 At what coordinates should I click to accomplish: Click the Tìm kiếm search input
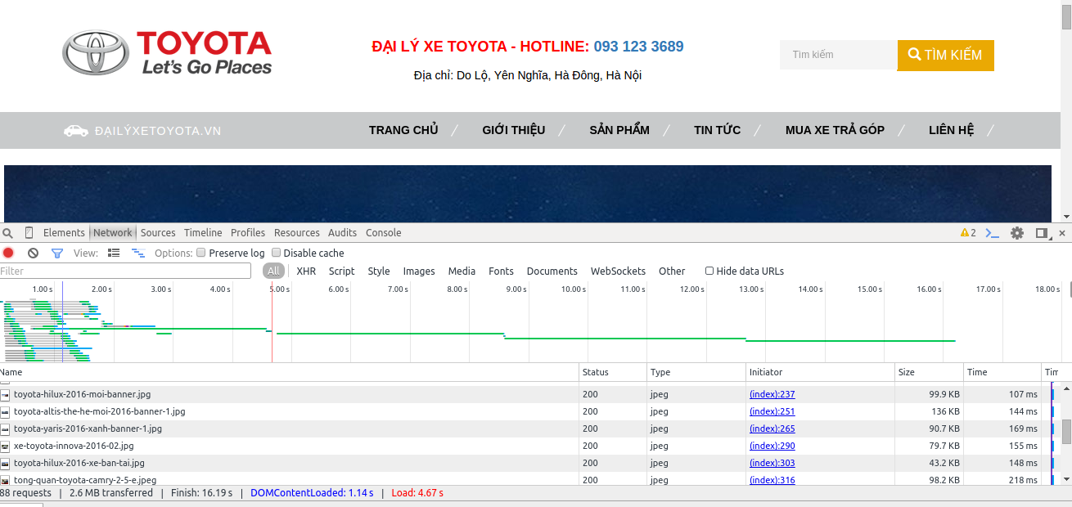coord(839,55)
